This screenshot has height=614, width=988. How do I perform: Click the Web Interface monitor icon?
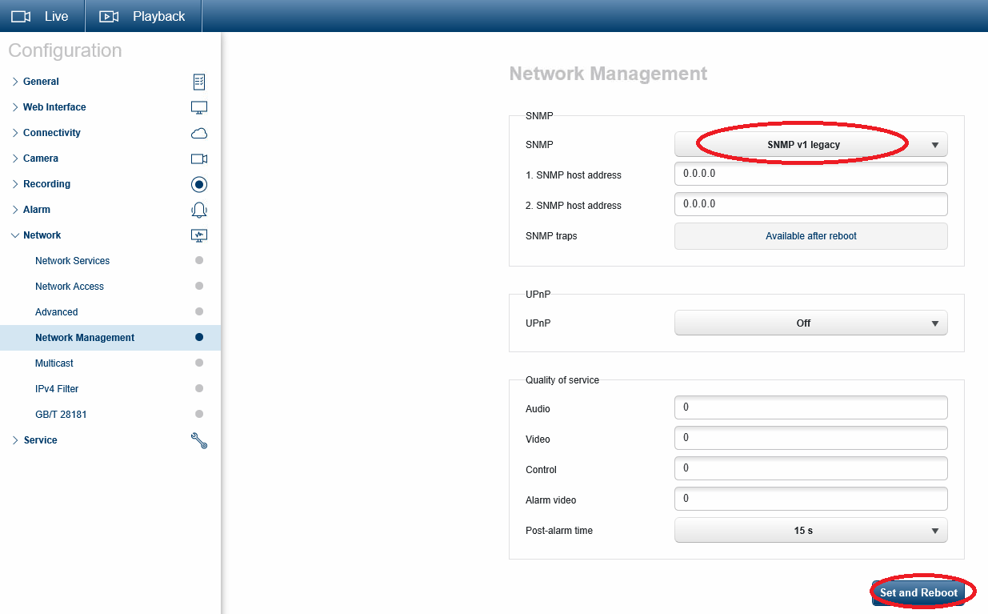coord(199,107)
